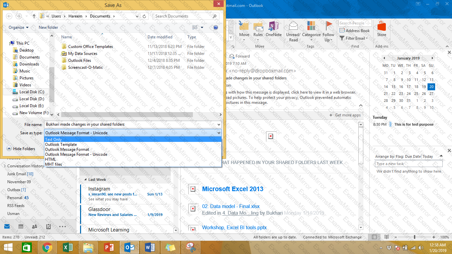
Task: Click the Unread/Read envelope icon
Action: point(293,26)
